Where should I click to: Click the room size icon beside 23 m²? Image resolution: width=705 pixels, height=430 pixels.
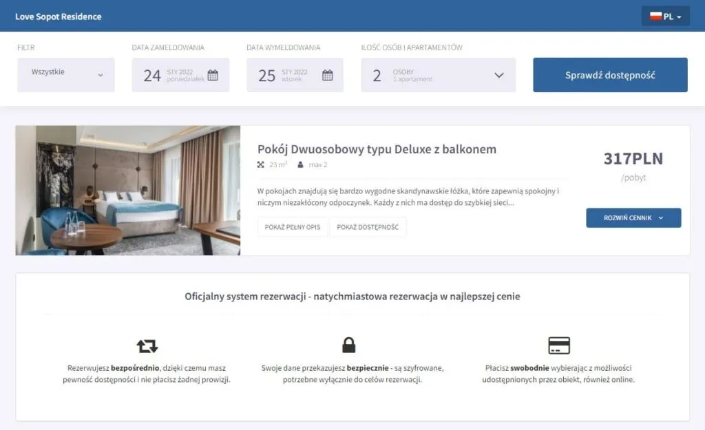click(260, 164)
